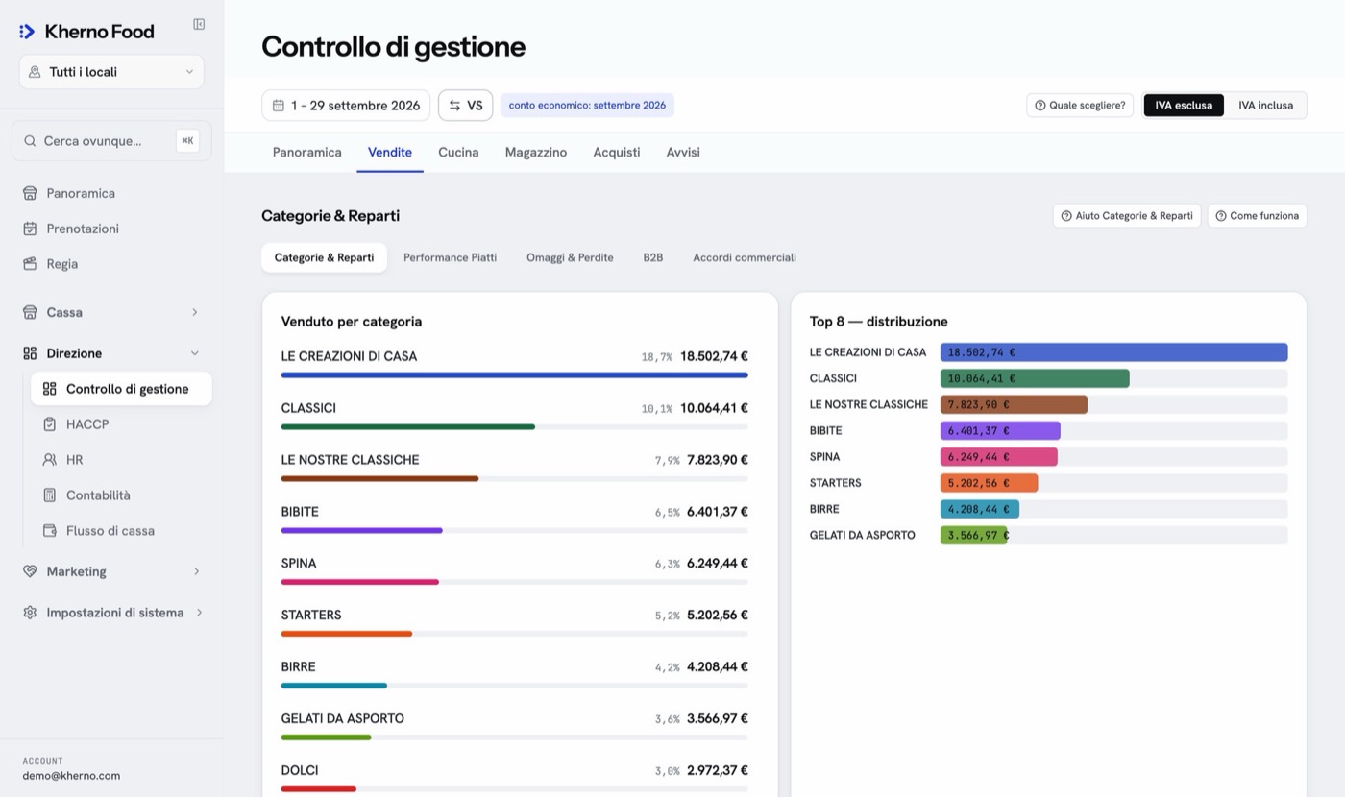Image resolution: width=1345 pixels, height=797 pixels.
Task: Expand the Cassa section chevron
Action: tap(195, 312)
